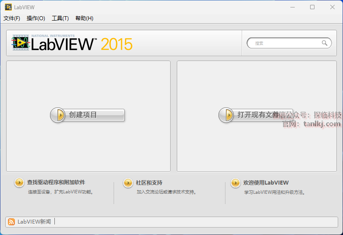Click text 连接至设备，扩充LabVIEW功能。
This screenshot has width=343, height=235.
pos(61,192)
